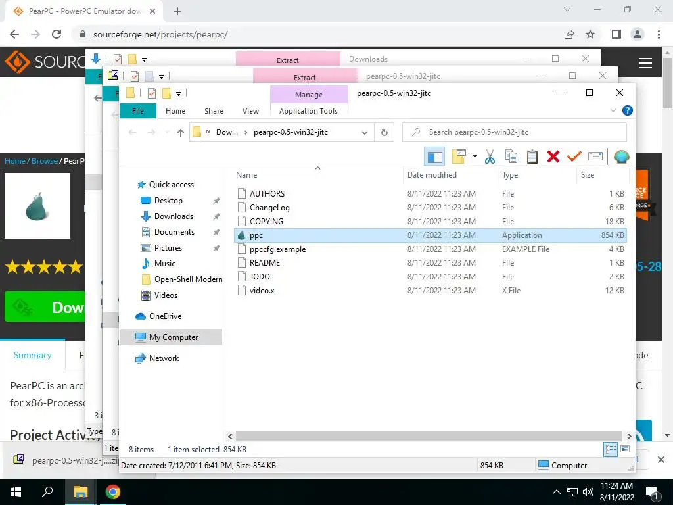The height and width of the screenshot is (505, 673).
Task: Open the Classic Shell settings shell icon
Action: [621, 156]
